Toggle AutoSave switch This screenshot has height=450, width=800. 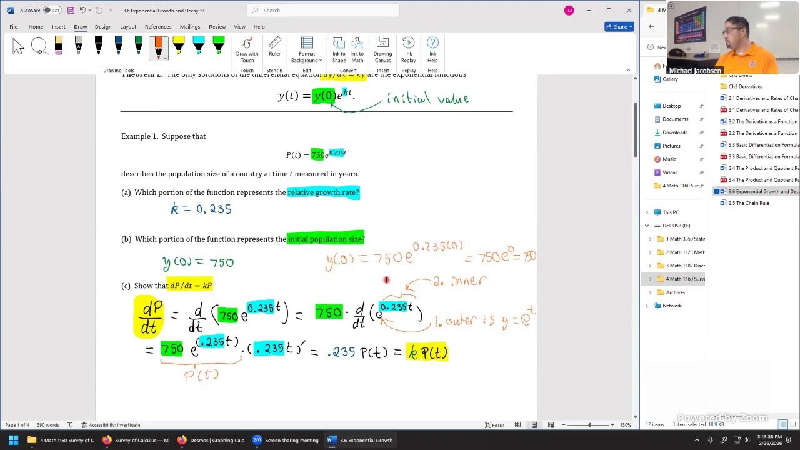click(52, 10)
